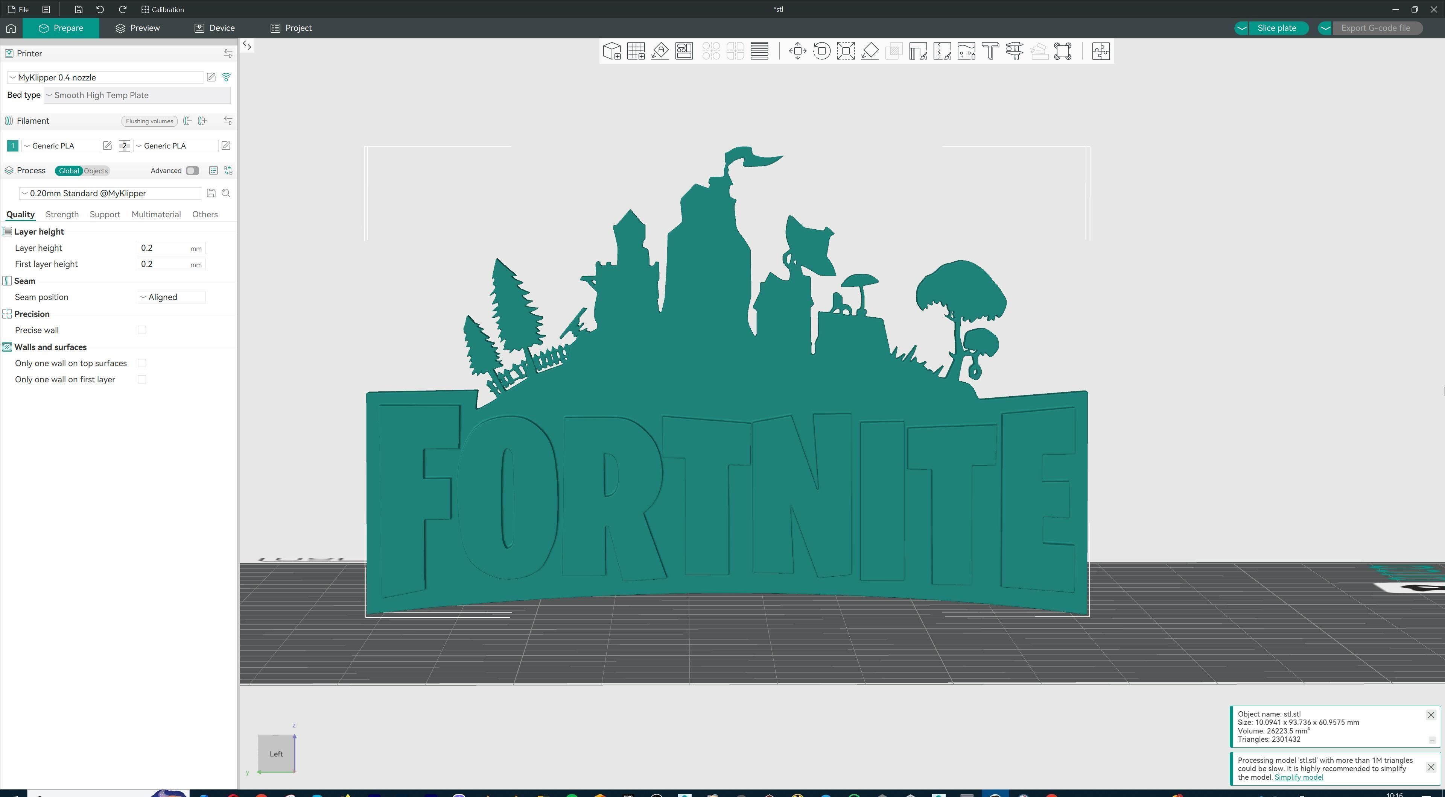Click the Arrange all objects icon
This screenshot has height=797, width=1445.
tap(684, 51)
